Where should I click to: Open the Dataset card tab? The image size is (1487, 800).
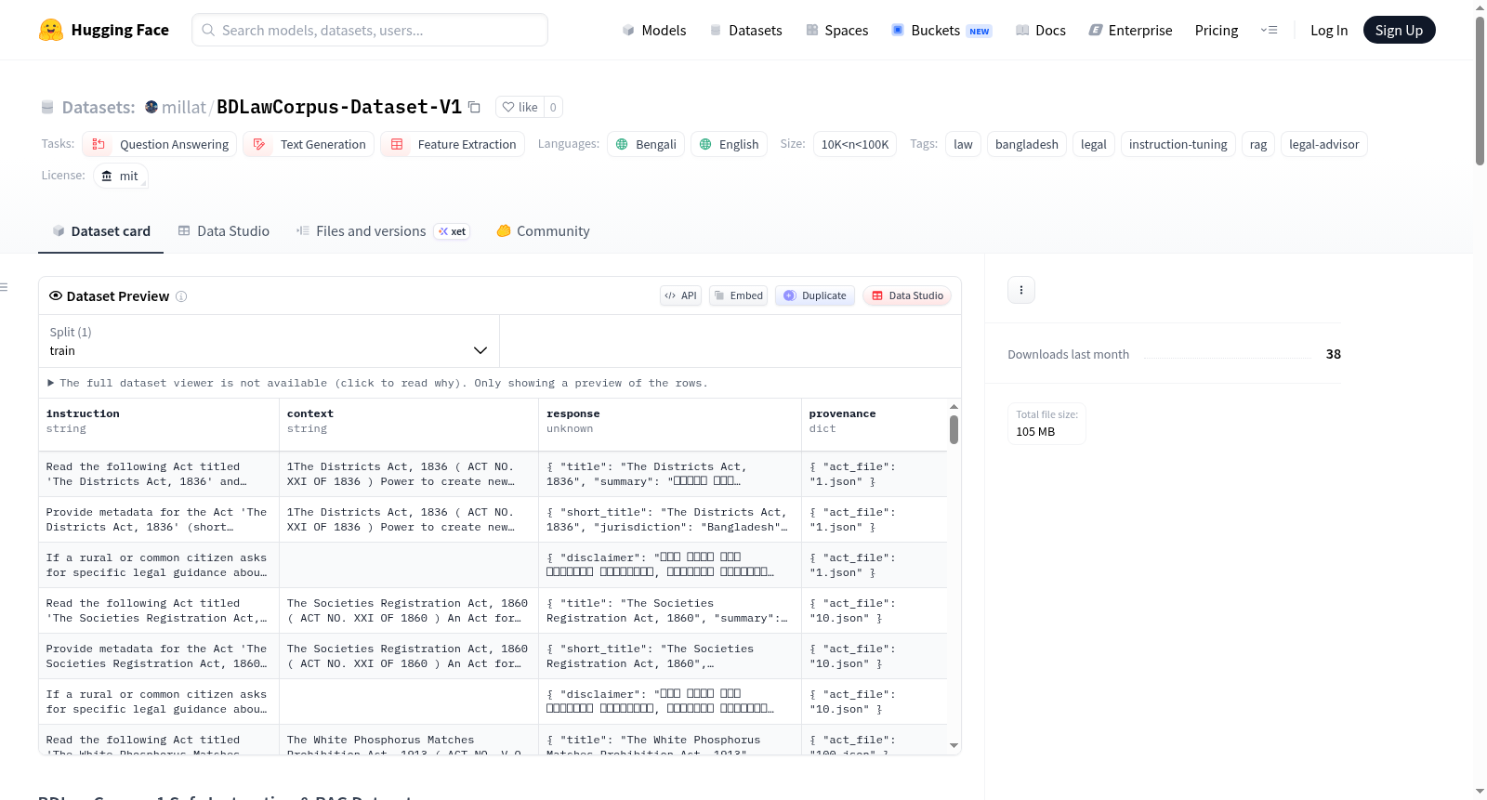click(101, 231)
